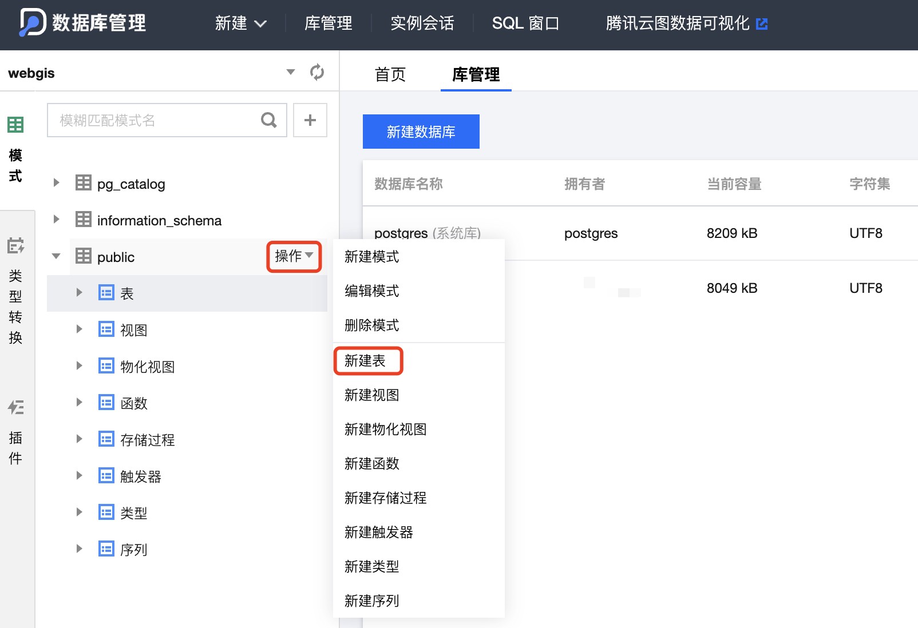Click the information_schema schema icon
Image resolution: width=918 pixels, height=628 pixels.
pos(84,220)
